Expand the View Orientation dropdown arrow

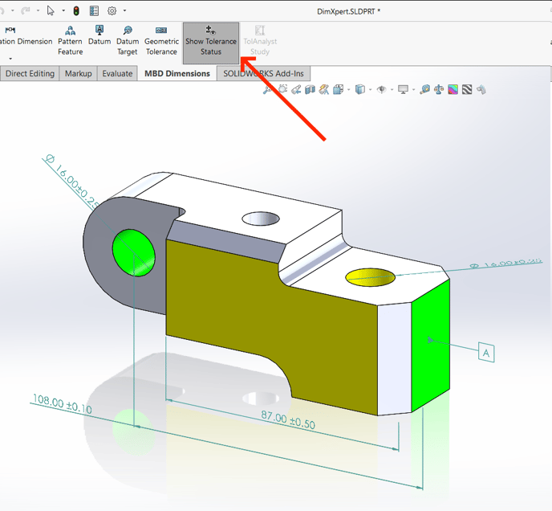(348, 89)
